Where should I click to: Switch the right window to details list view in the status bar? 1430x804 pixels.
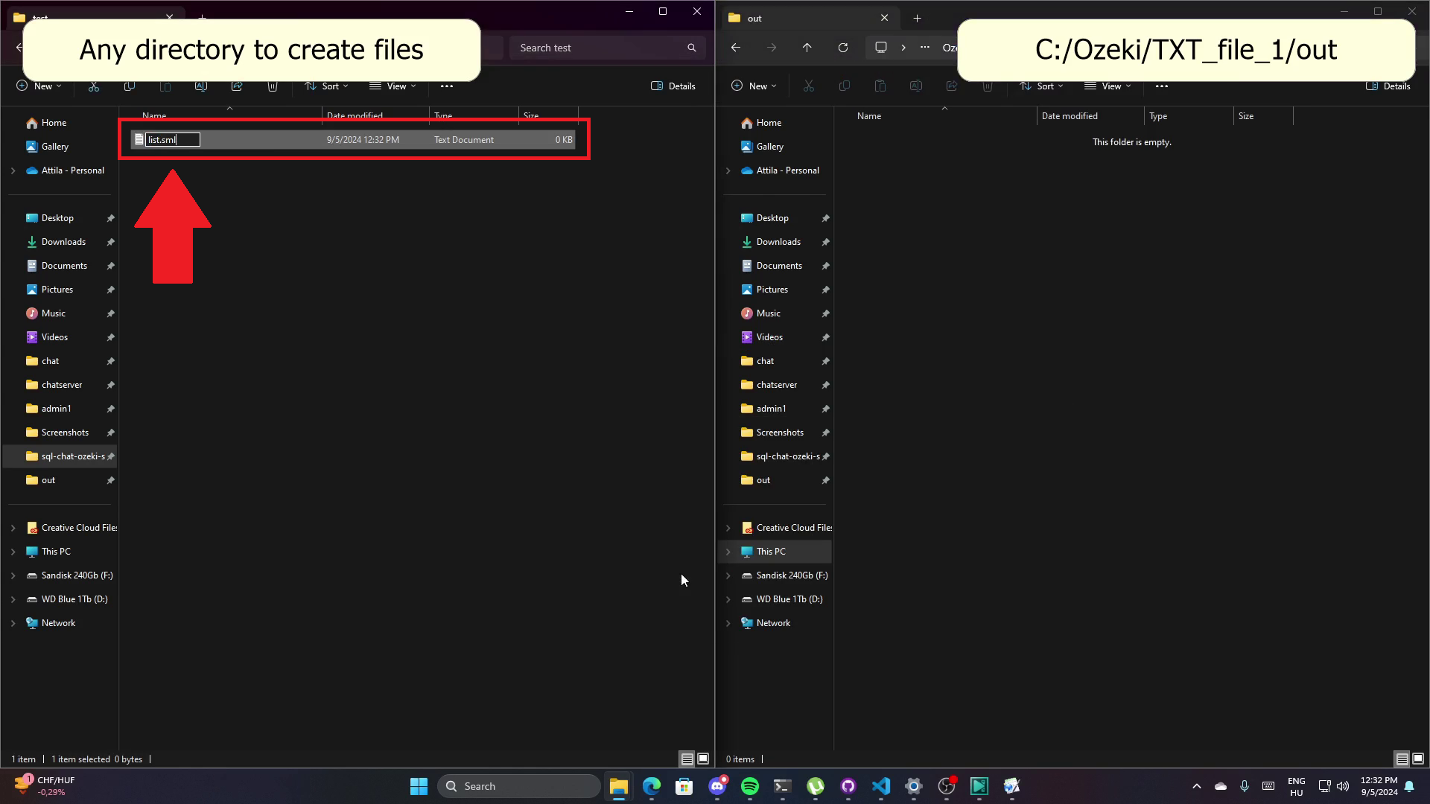coord(1402,759)
